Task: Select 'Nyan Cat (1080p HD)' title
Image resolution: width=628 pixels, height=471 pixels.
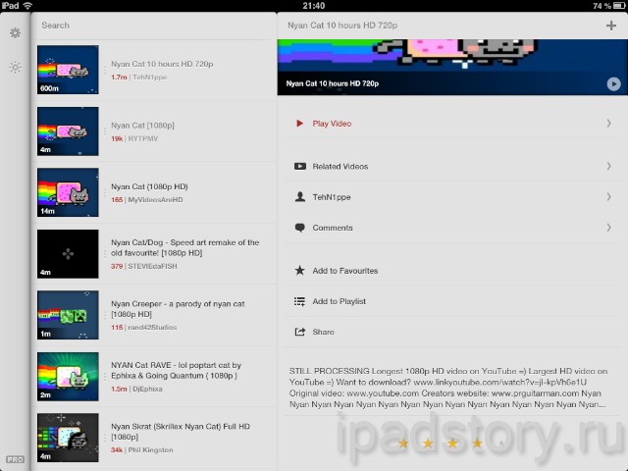Action: pyautogui.click(x=149, y=186)
